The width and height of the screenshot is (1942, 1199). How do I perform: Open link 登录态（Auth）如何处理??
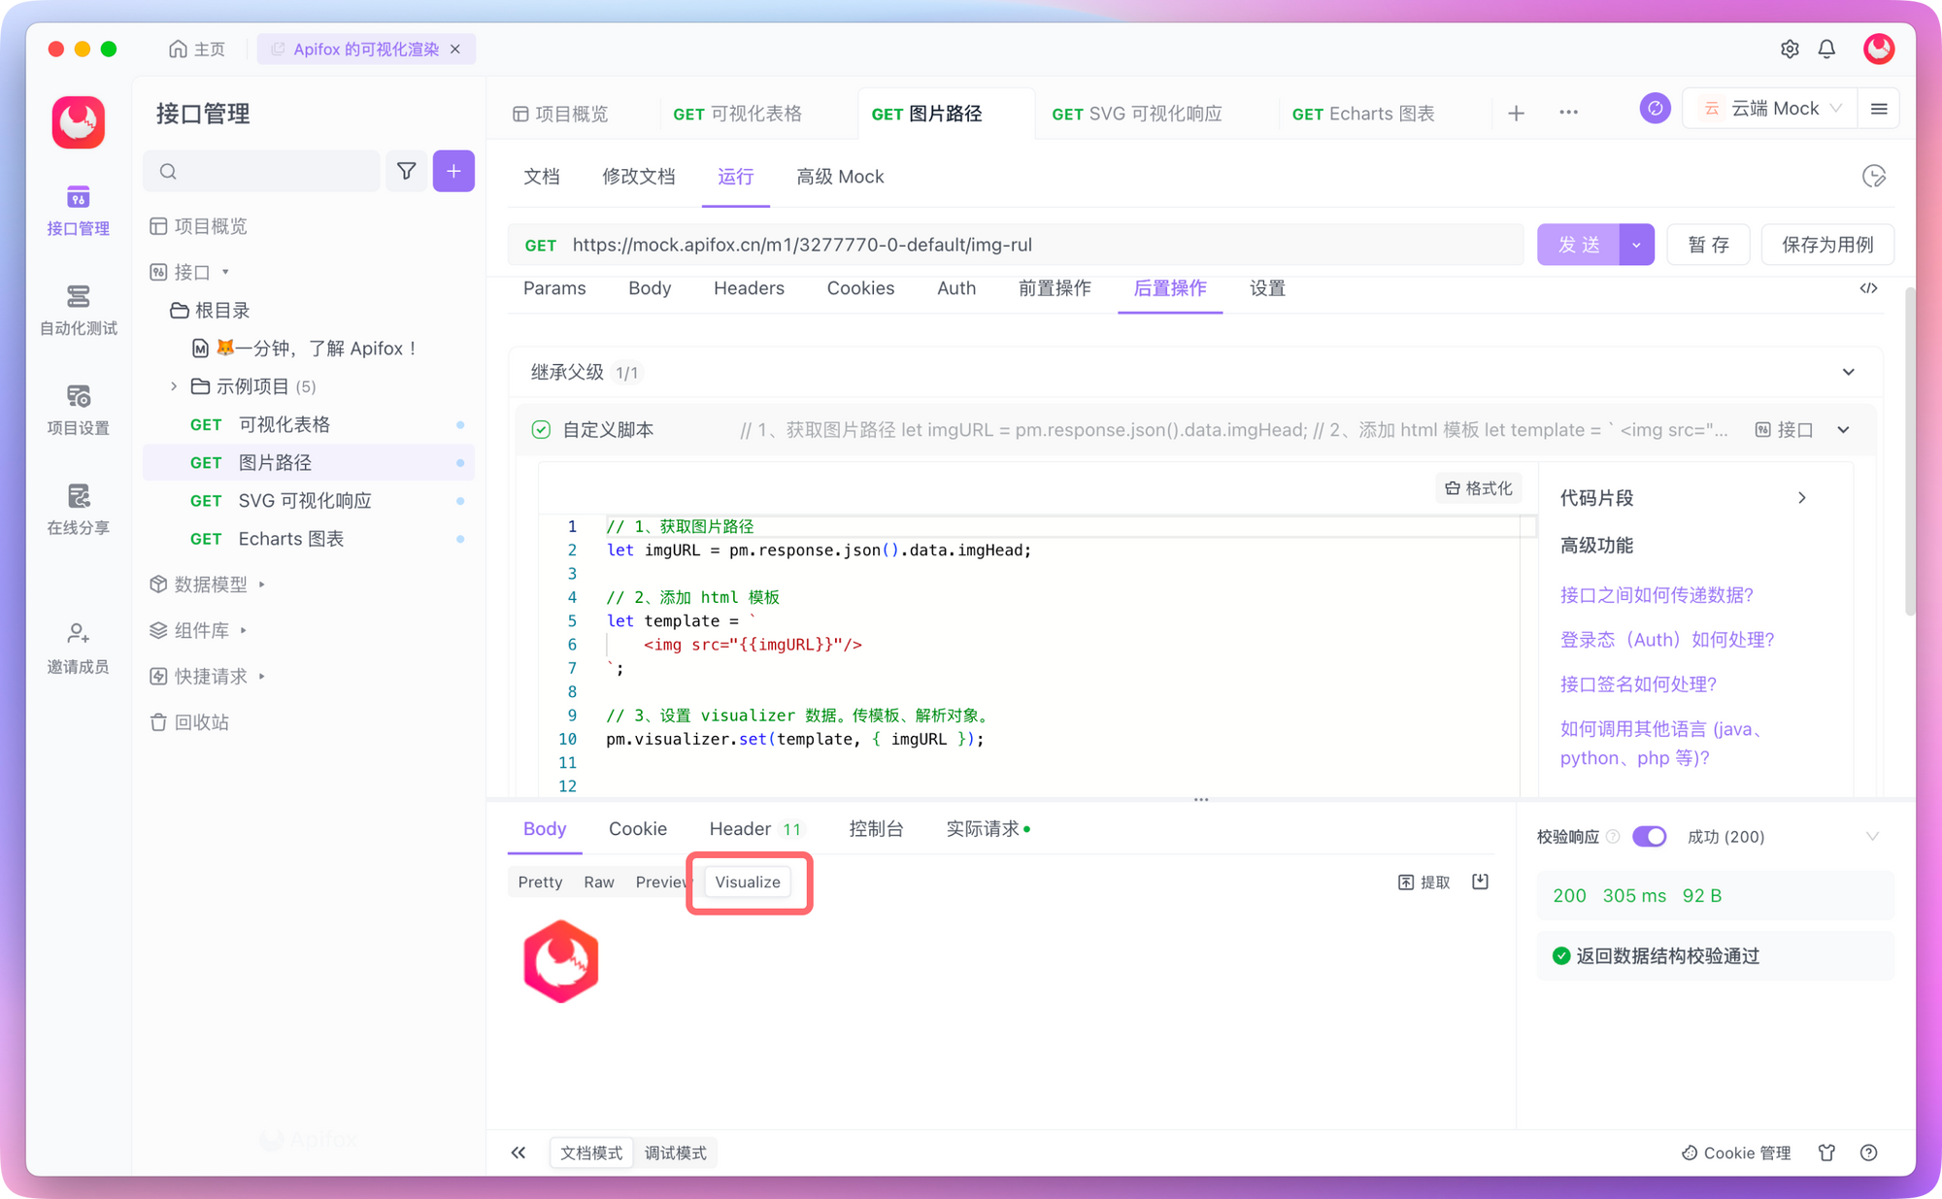1667,640
